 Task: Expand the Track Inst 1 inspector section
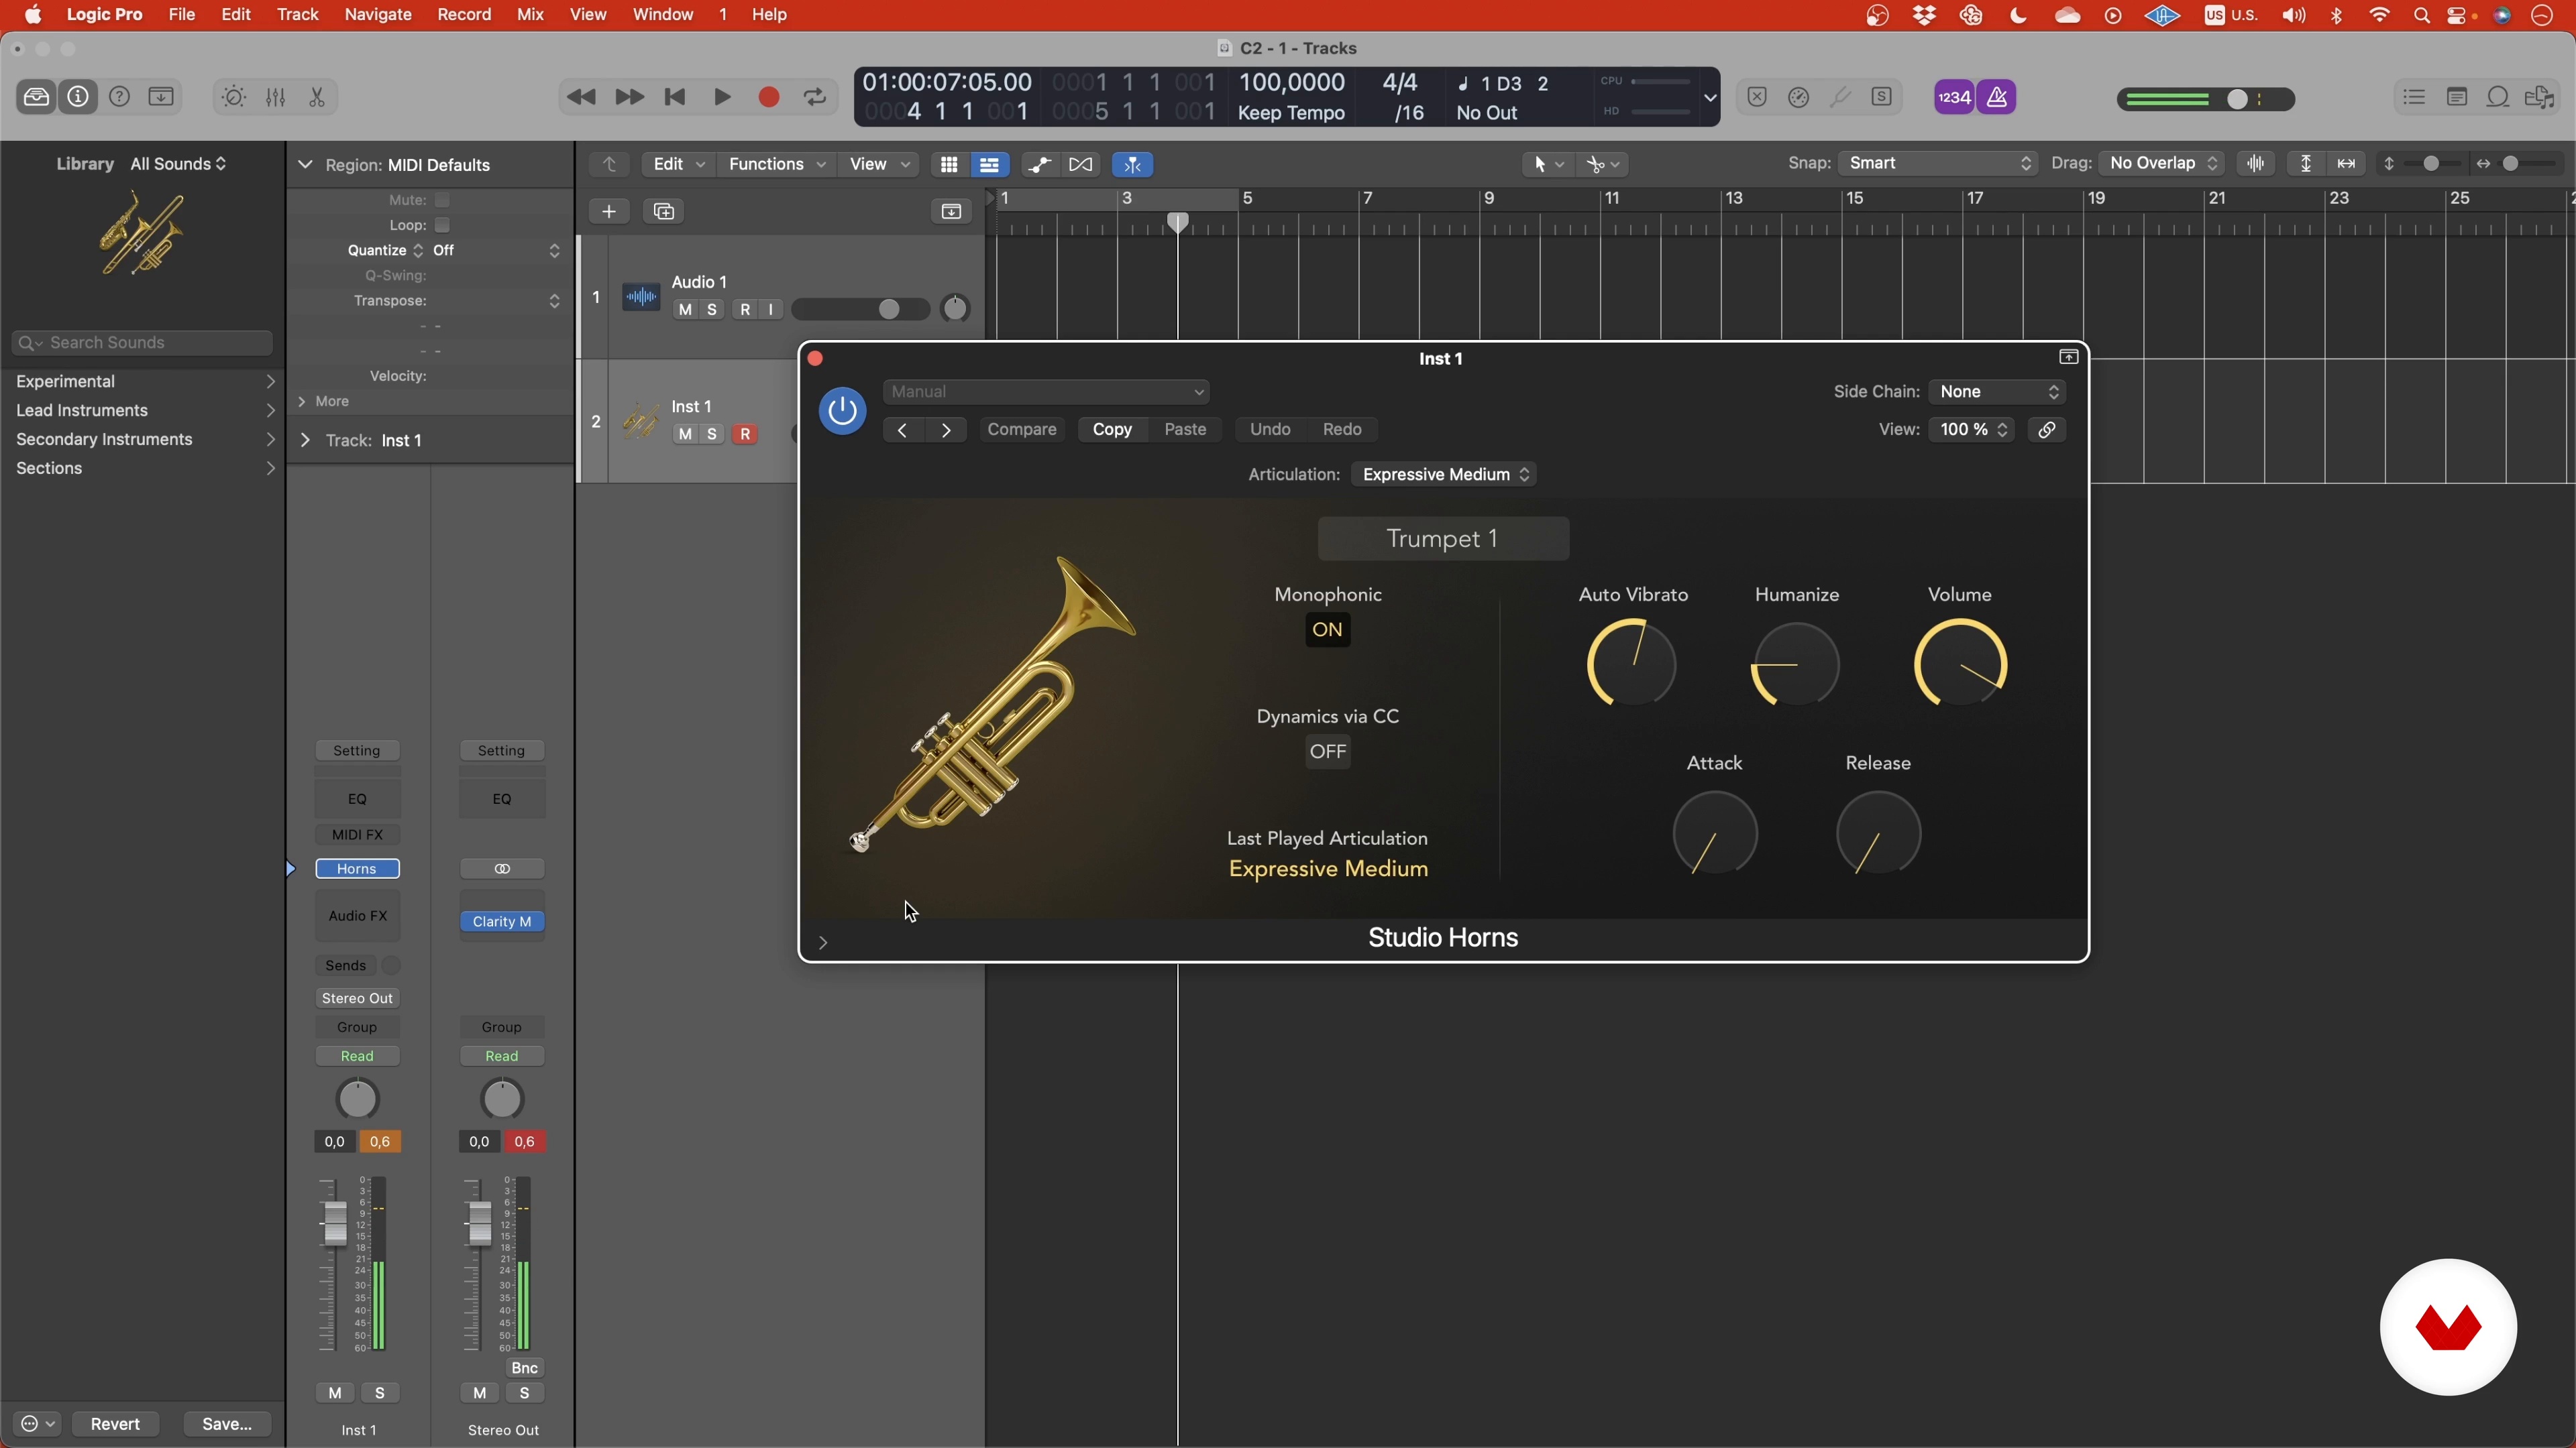(305, 440)
